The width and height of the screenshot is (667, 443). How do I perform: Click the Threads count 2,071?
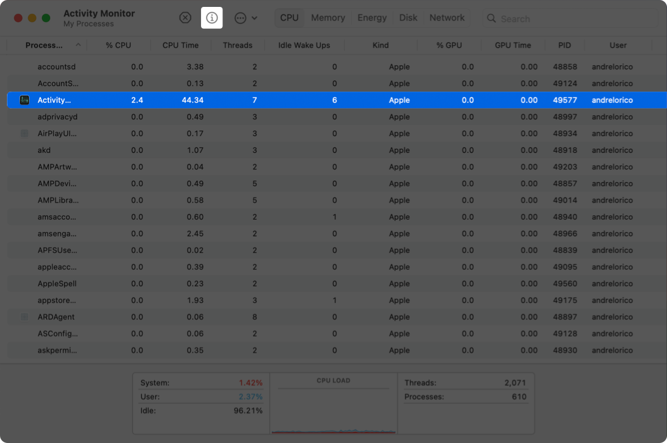(x=515, y=383)
